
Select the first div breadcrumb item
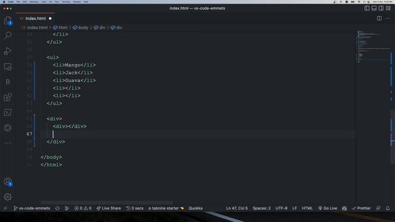point(102,27)
